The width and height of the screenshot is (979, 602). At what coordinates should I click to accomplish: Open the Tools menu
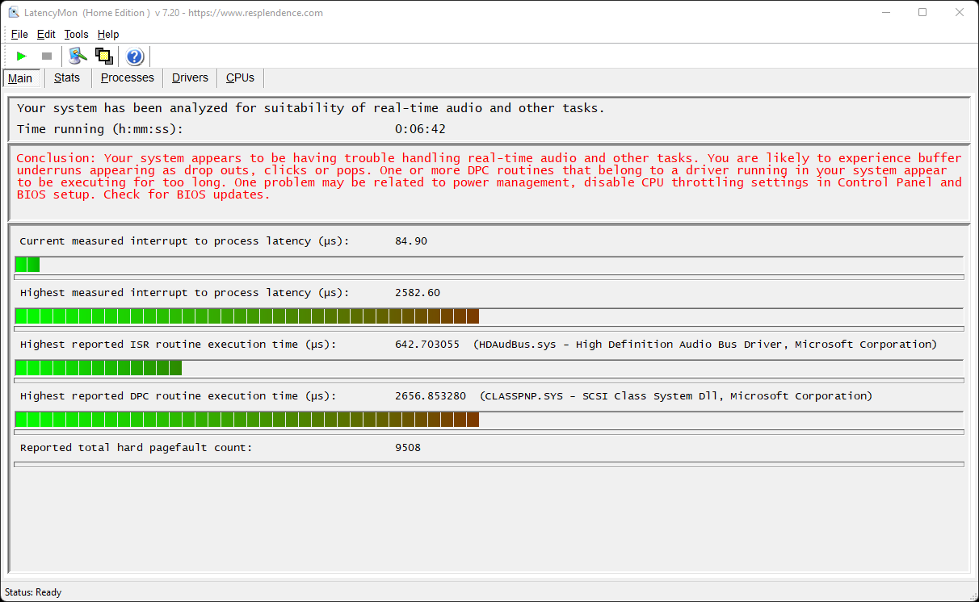(x=77, y=34)
